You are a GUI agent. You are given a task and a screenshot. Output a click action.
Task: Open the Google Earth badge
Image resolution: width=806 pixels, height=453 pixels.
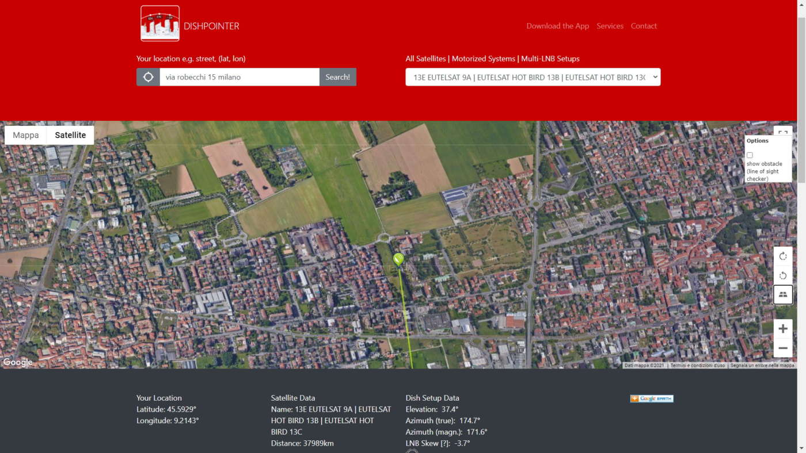[x=651, y=398]
